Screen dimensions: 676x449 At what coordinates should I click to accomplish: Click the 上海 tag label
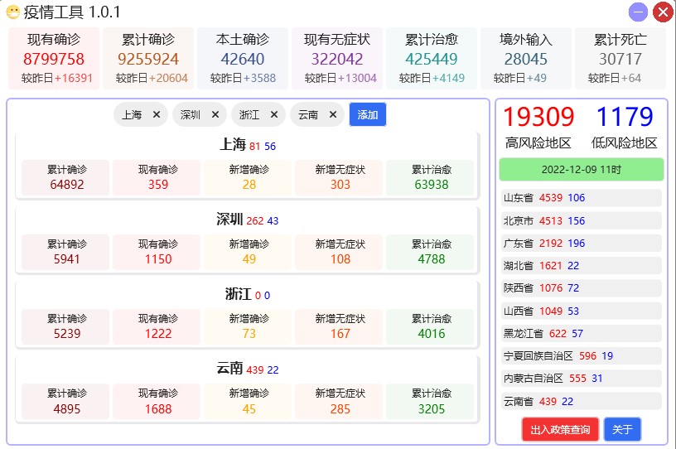(x=132, y=114)
